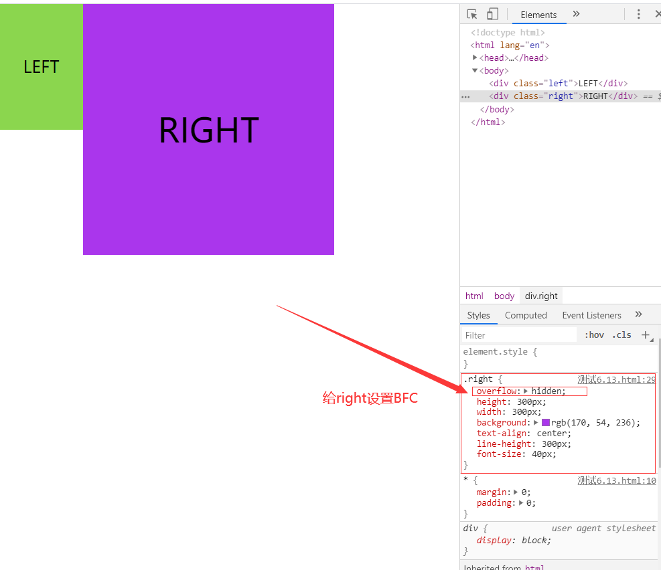This screenshot has height=570, width=661.
Task: Switch to the Computed tab
Action: 526,315
